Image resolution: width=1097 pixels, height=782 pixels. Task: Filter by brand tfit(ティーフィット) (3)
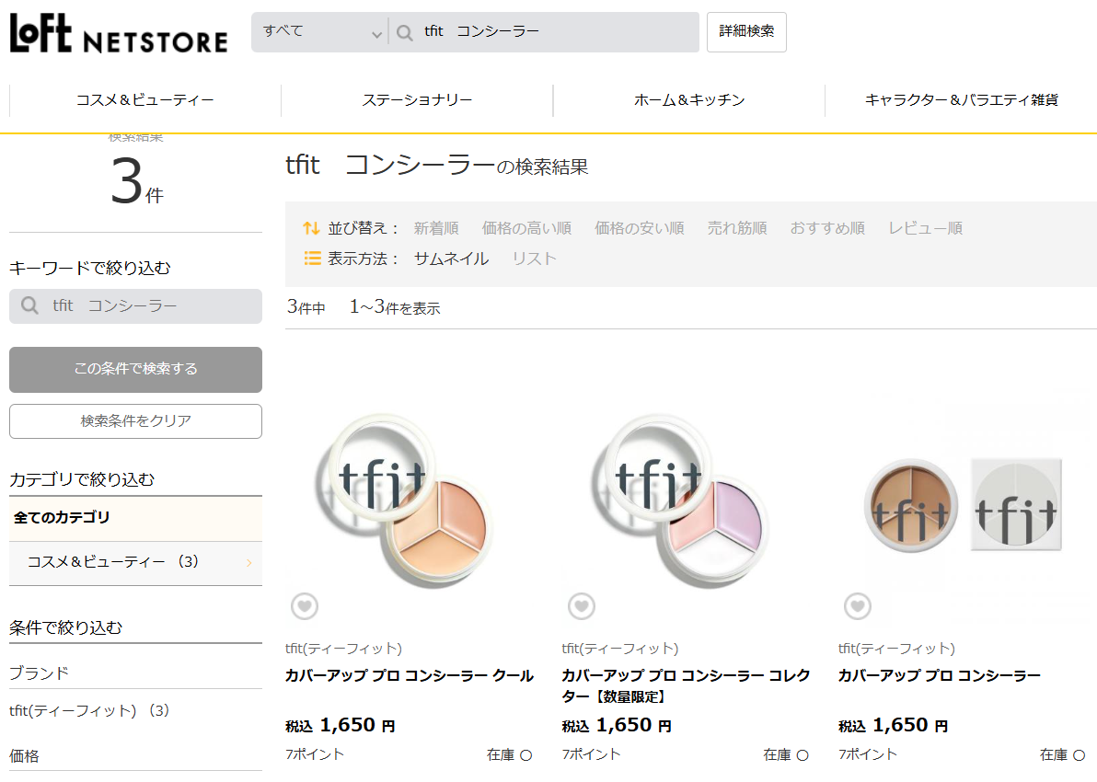tap(89, 710)
